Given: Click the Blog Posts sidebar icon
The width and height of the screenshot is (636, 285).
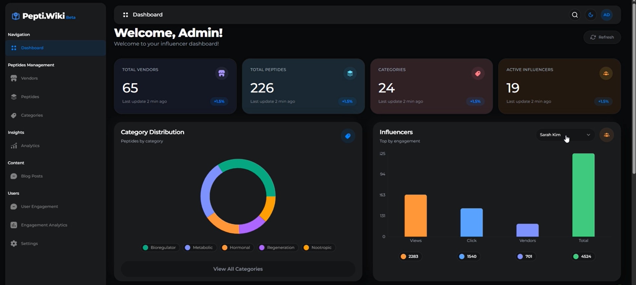Looking at the screenshot, I should pos(14,176).
